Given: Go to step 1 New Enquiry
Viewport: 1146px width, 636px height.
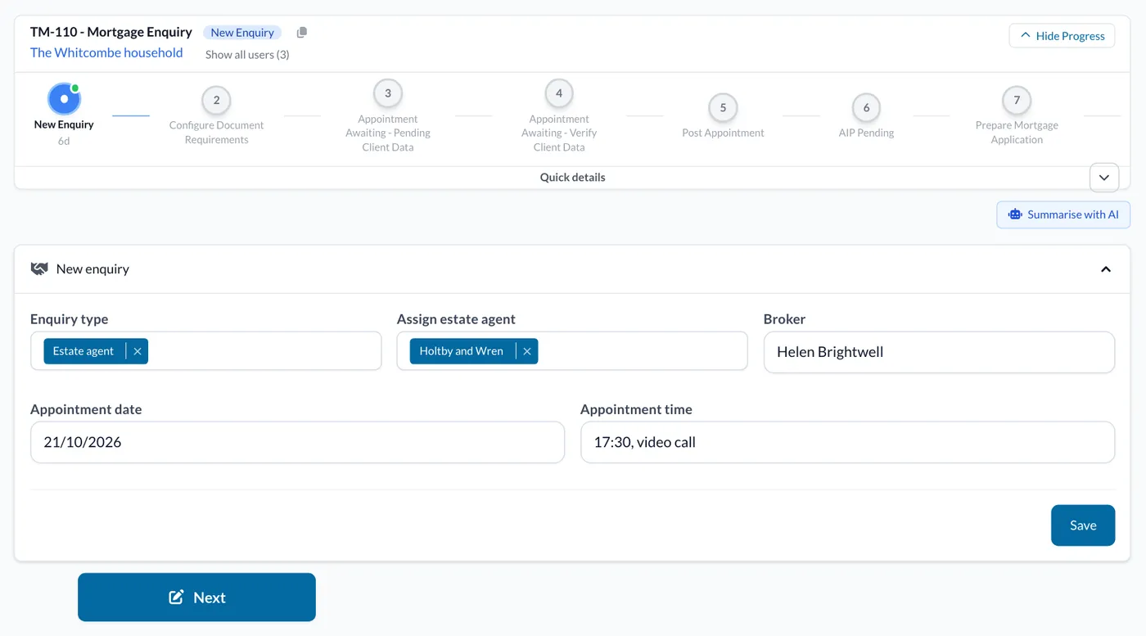Looking at the screenshot, I should click(x=64, y=99).
